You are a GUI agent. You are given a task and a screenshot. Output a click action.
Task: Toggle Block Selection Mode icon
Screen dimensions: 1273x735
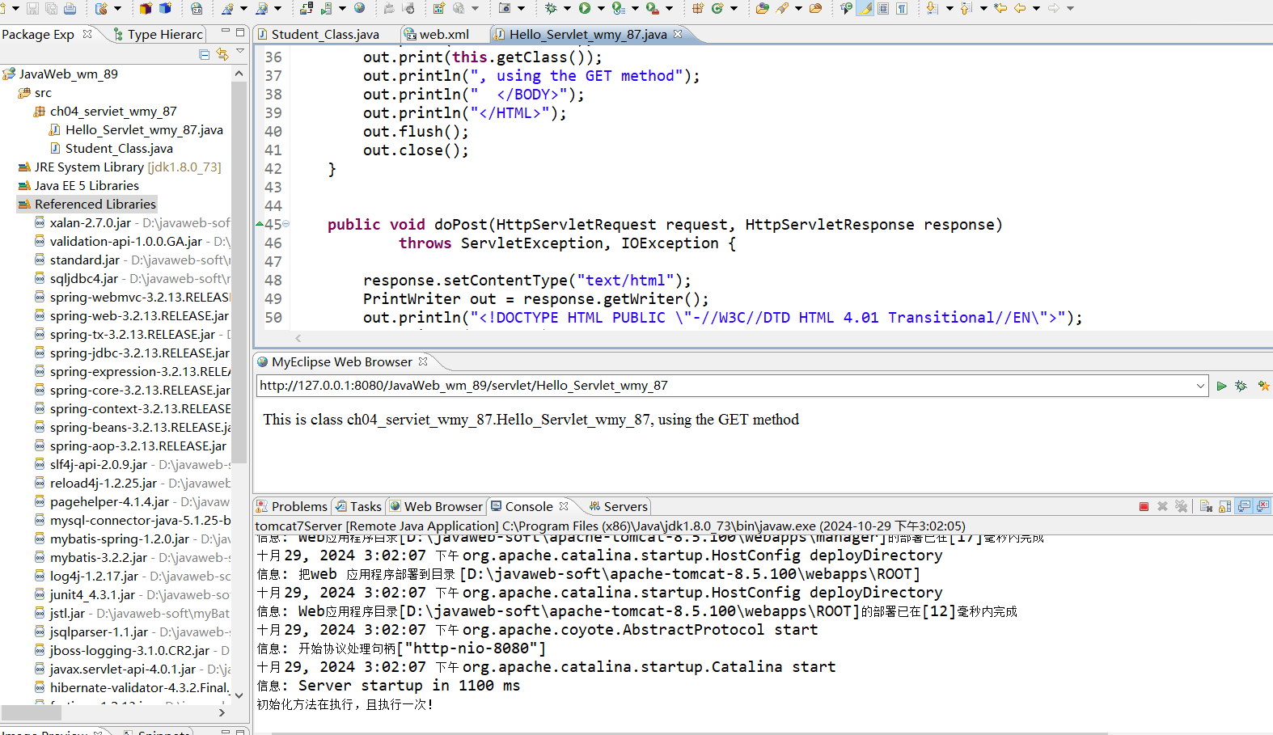coord(883,8)
